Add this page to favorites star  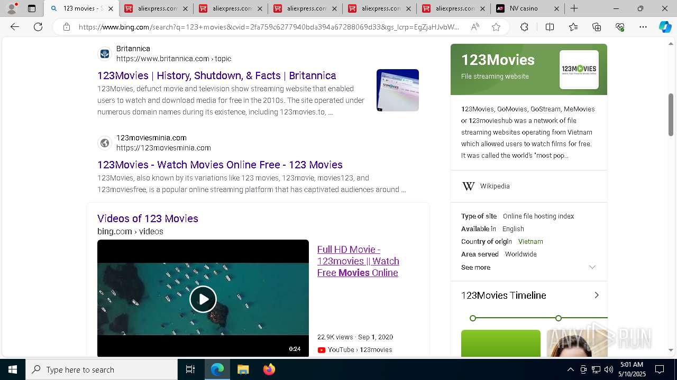click(x=496, y=27)
